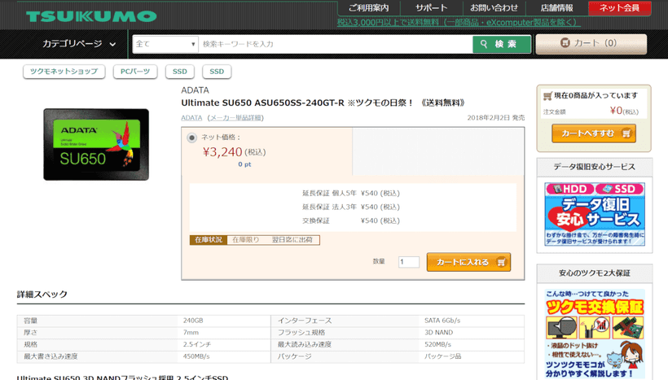This screenshot has height=380, width=668.
Task: Open ご利用案内 menu item
Action: pos(368,7)
